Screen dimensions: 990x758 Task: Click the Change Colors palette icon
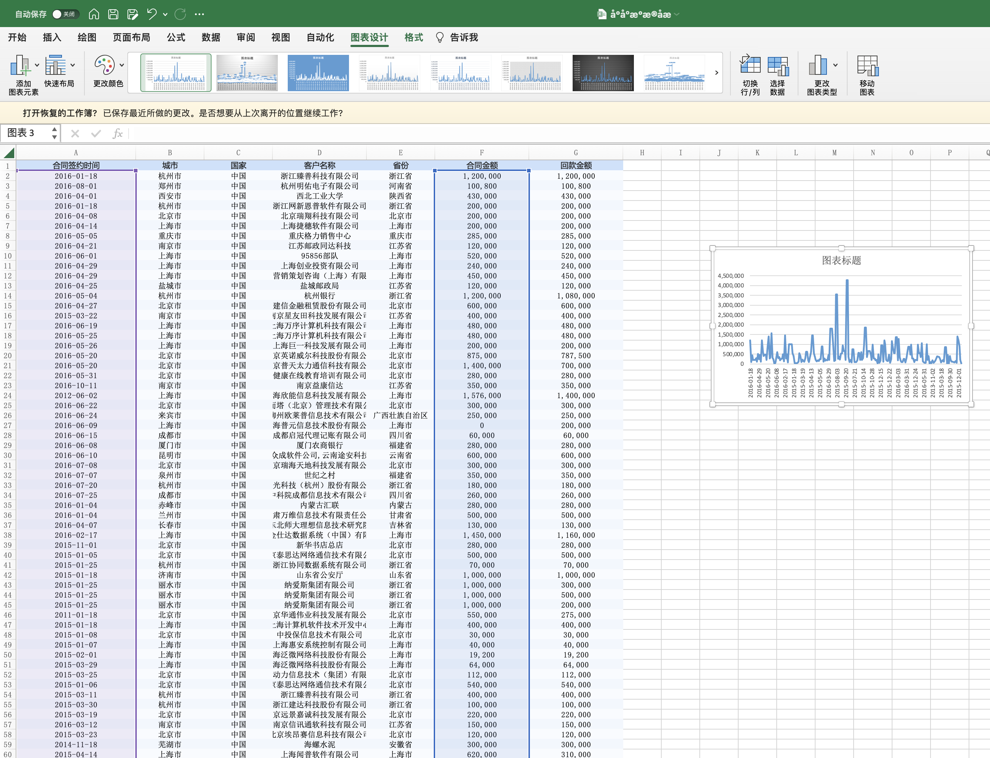point(105,65)
